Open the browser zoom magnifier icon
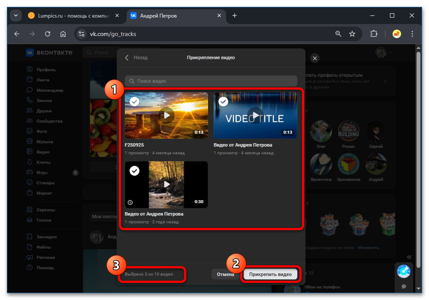 click(338, 34)
